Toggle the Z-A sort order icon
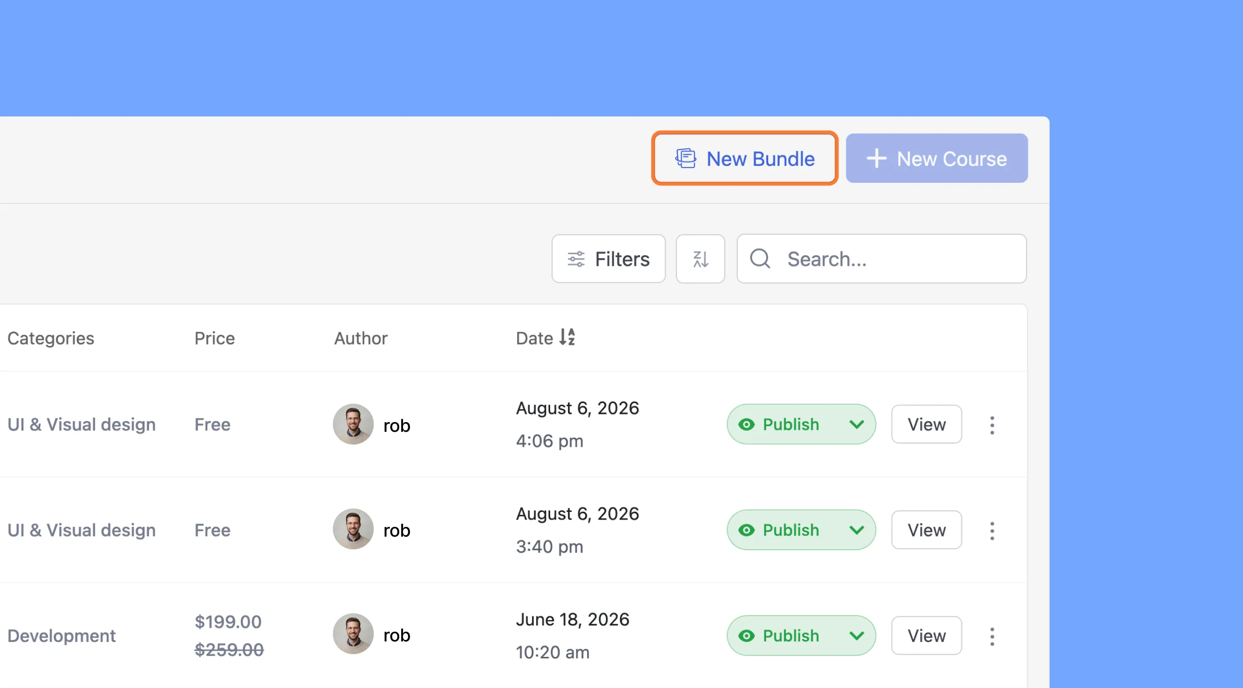This screenshot has width=1243, height=688. (700, 259)
